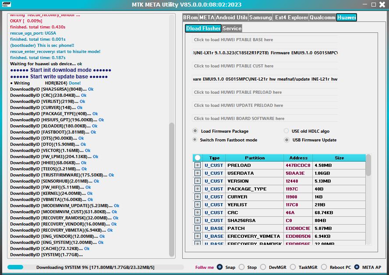Select the Stop radio button

point(242,267)
